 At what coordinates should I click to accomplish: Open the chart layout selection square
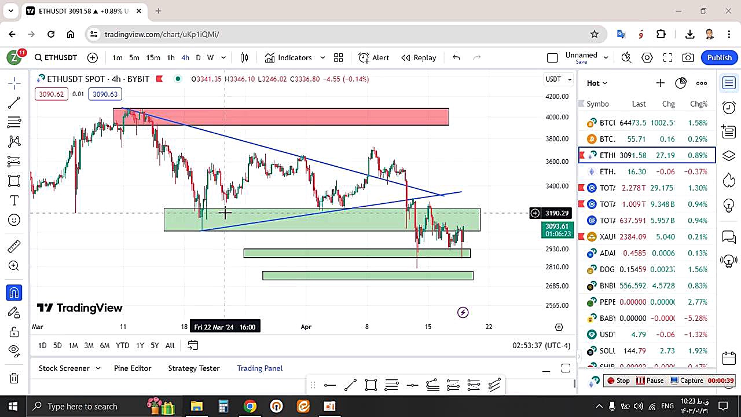[552, 57]
